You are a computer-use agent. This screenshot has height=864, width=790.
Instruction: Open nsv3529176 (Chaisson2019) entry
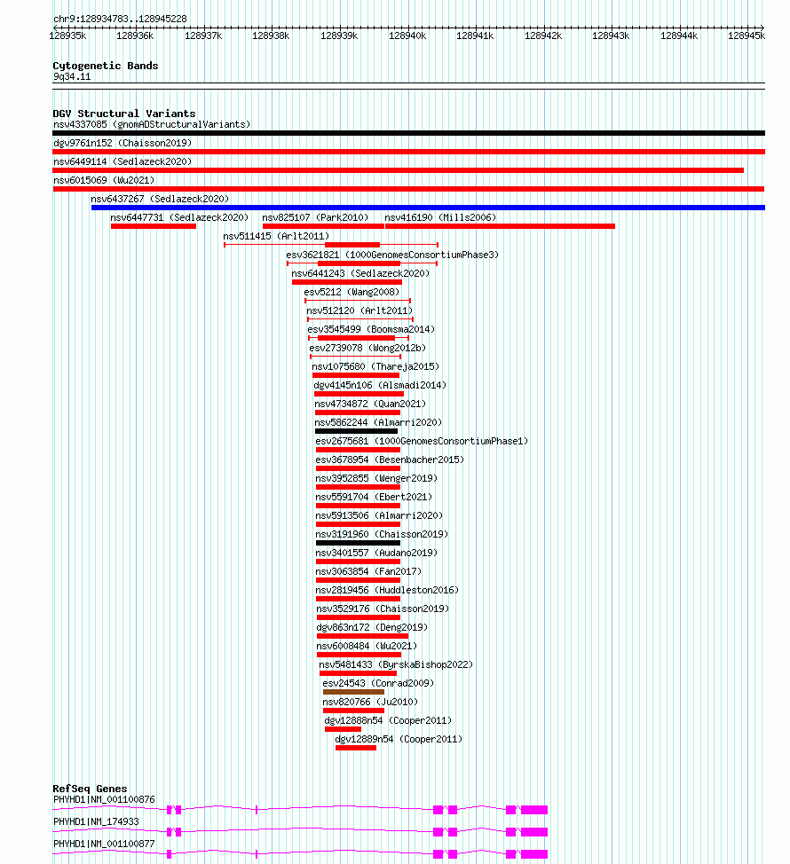point(382,609)
